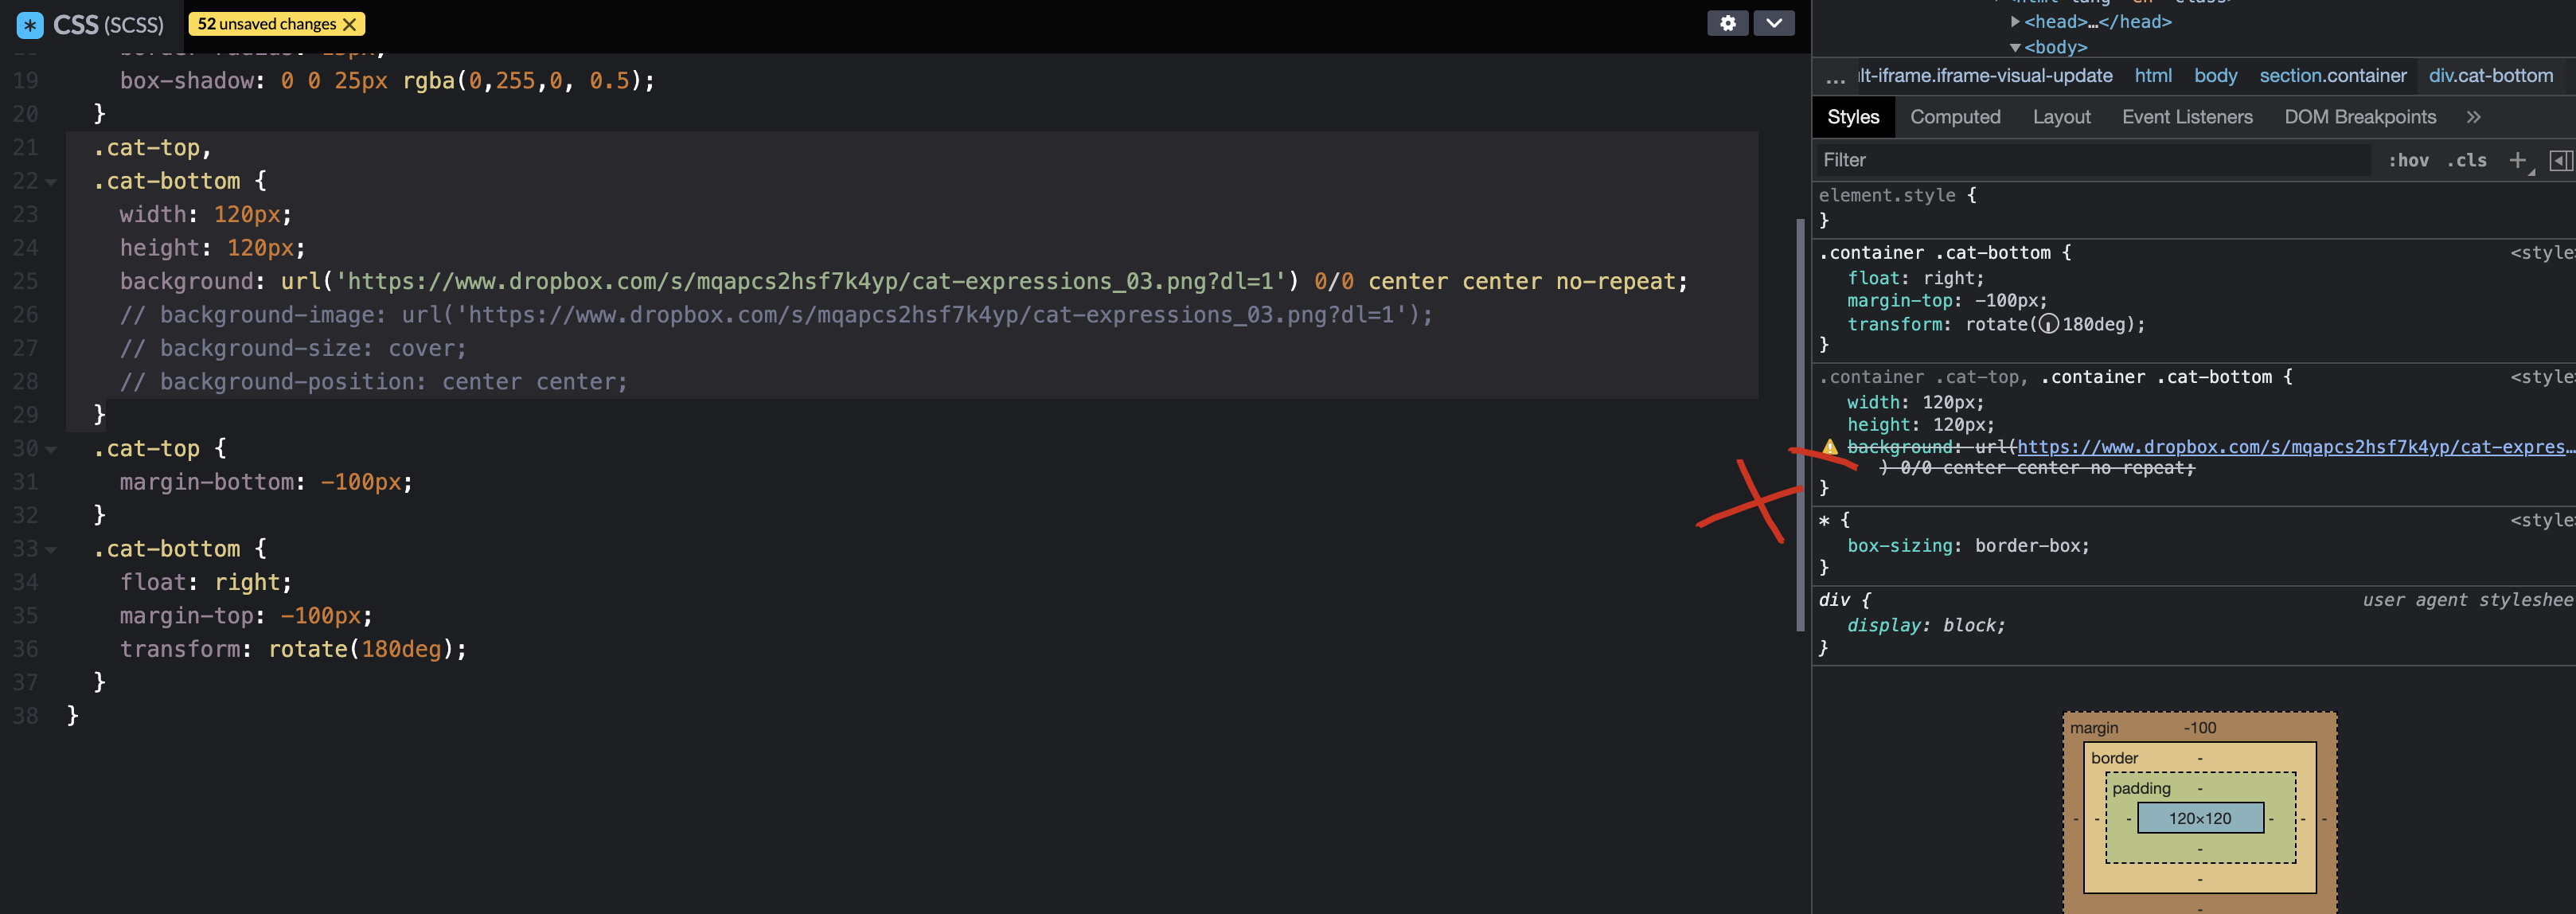Click the Settings gear icon in editor
This screenshot has width=2576, height=914.
(x=1727, y=23)
